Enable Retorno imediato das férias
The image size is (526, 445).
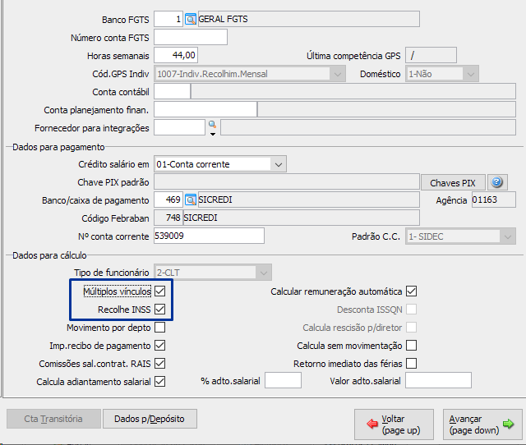point(412,363)
